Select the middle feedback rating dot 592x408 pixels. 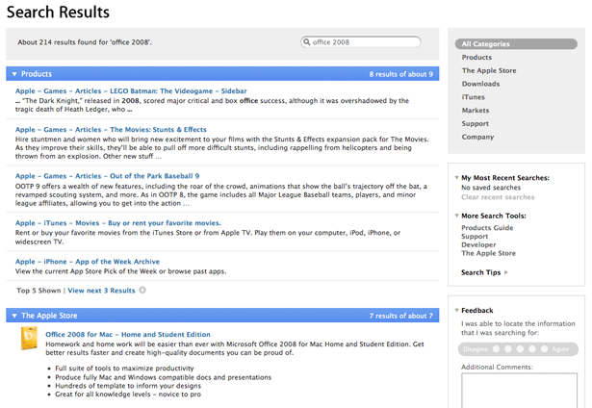pyautogui.click(x=520, y=349)
